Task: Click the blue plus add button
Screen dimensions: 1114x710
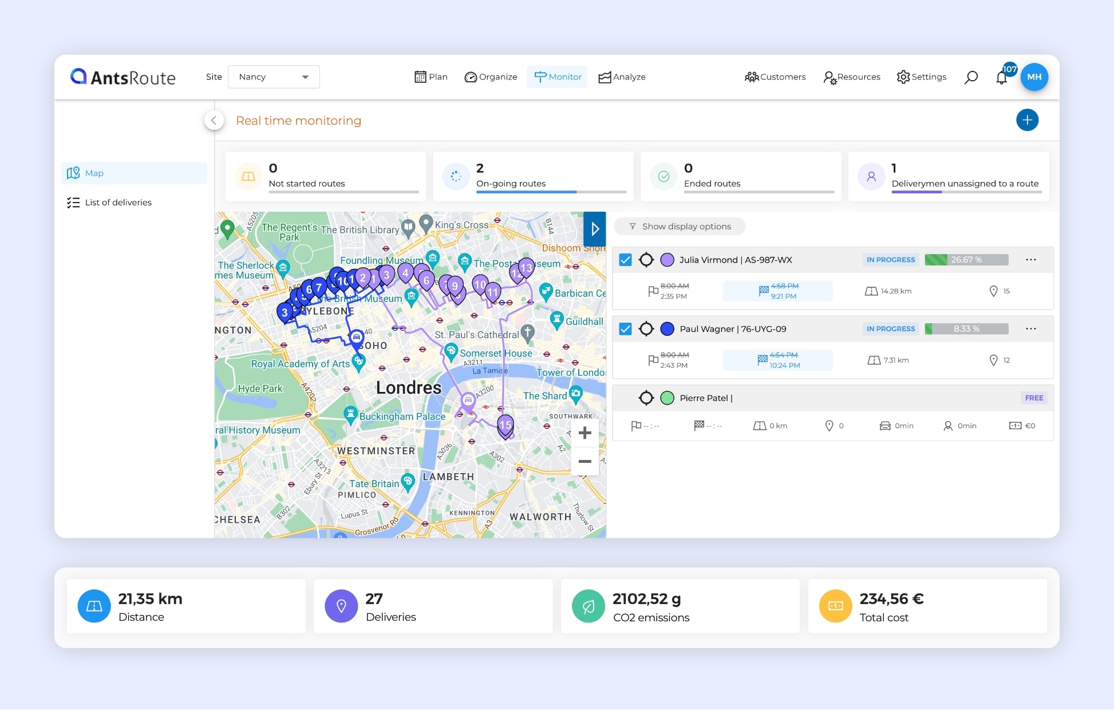Action: pos(1027,120)
